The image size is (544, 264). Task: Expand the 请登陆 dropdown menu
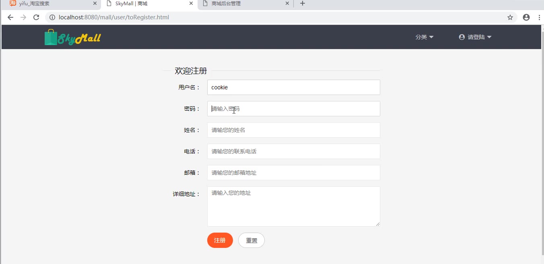coord(475,37)
